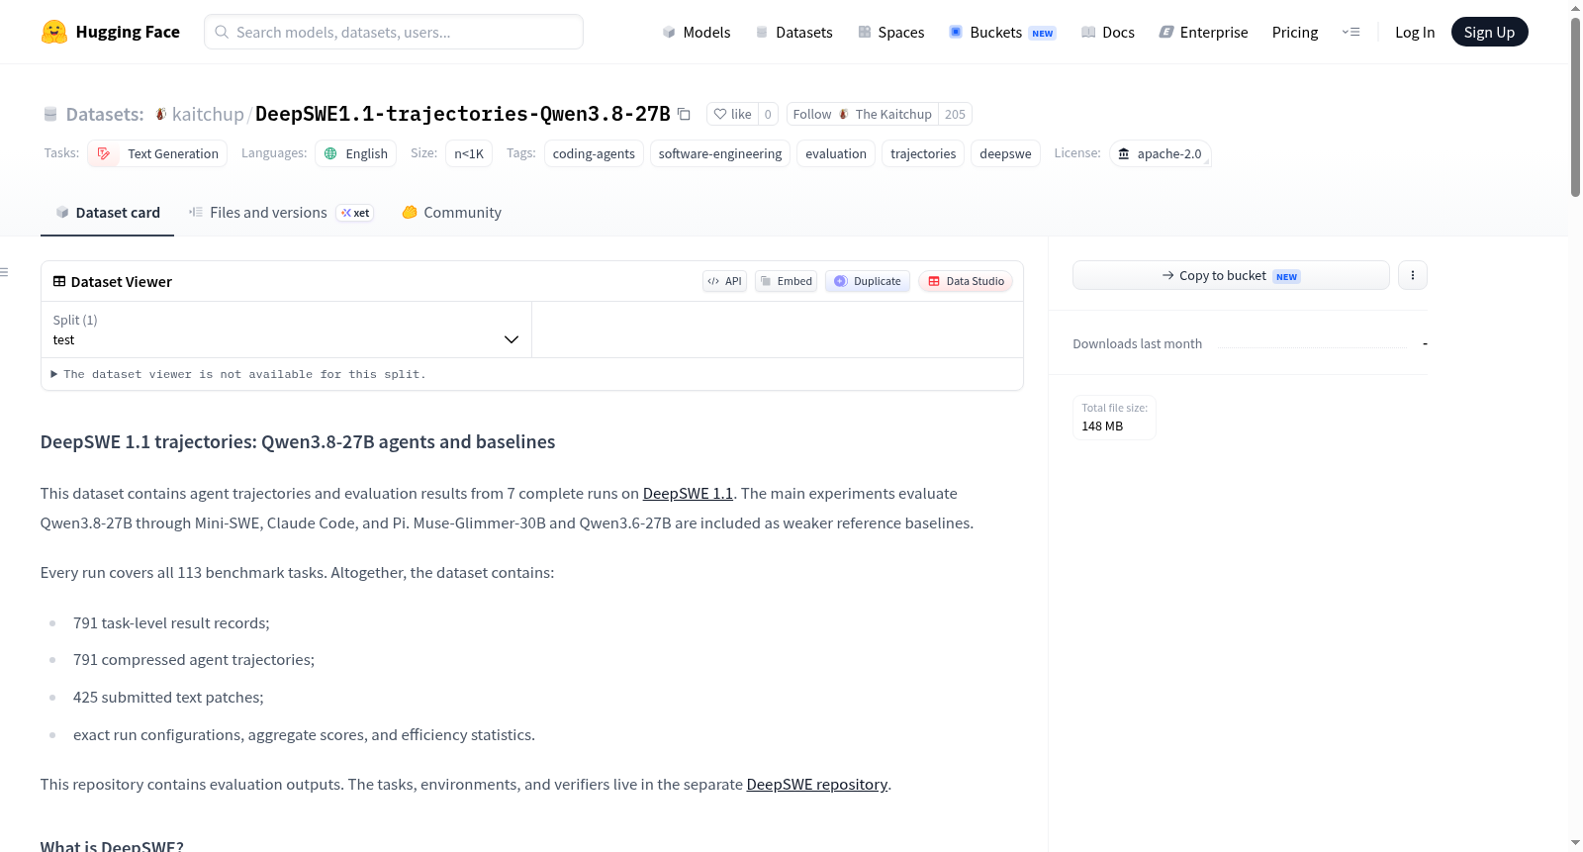Select the apache-2.0 license tag
This screenshot has height=852, width=1583.
click(x=1160, y=153)
